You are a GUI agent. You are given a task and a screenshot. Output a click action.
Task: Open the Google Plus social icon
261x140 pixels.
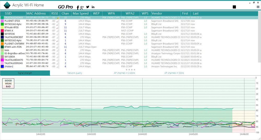coord(82,8)
